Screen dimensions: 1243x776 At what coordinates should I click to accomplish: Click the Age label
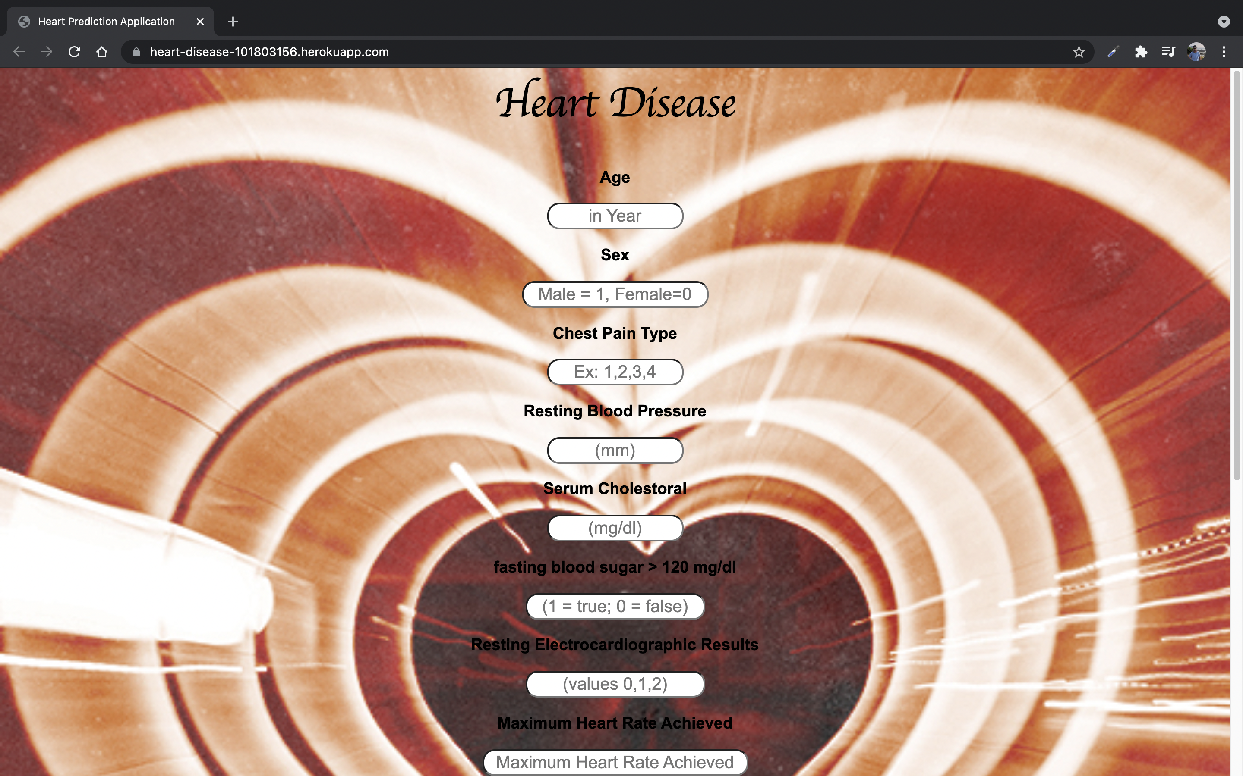pyautogui.click(x=615, y=178)
